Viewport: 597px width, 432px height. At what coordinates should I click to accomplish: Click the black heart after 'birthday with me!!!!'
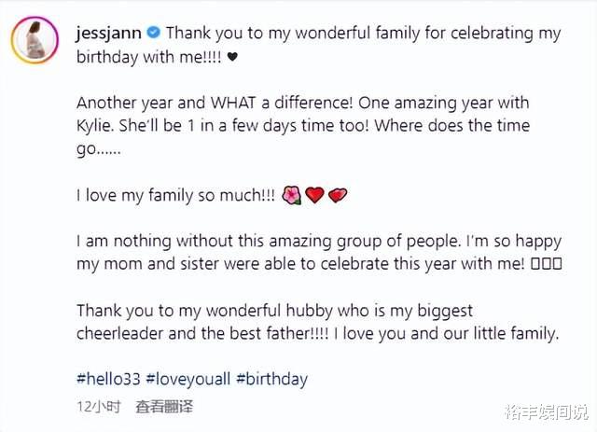(x=232, y=58)
